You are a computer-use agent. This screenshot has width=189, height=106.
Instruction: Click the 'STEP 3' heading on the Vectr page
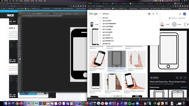click(12, 28)
